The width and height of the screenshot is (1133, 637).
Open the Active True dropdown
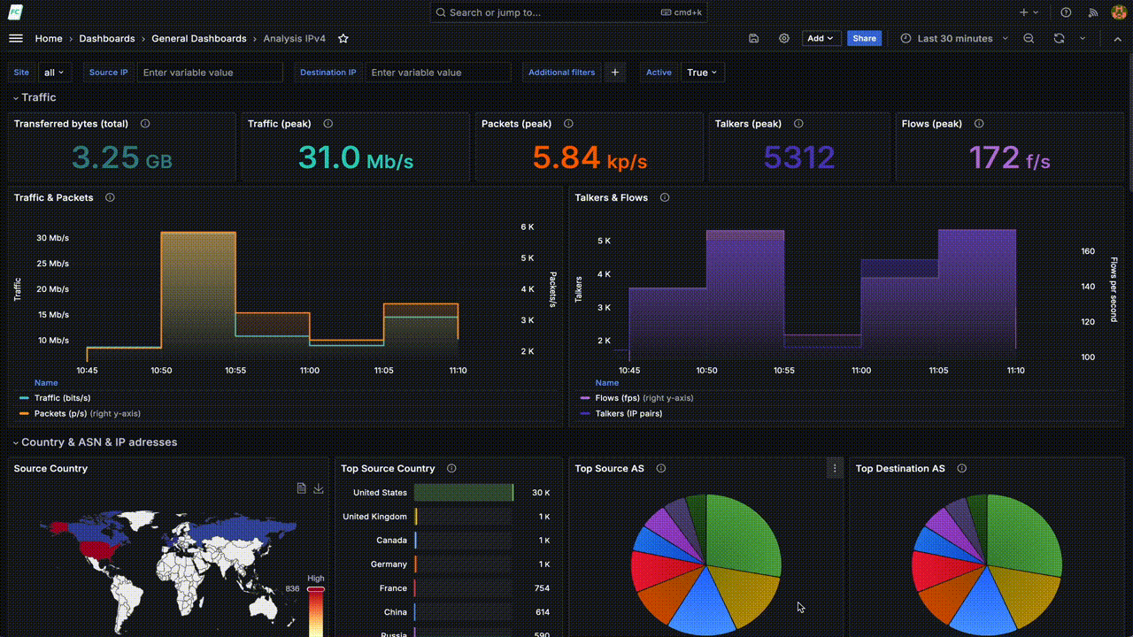(x=703, y=73)
